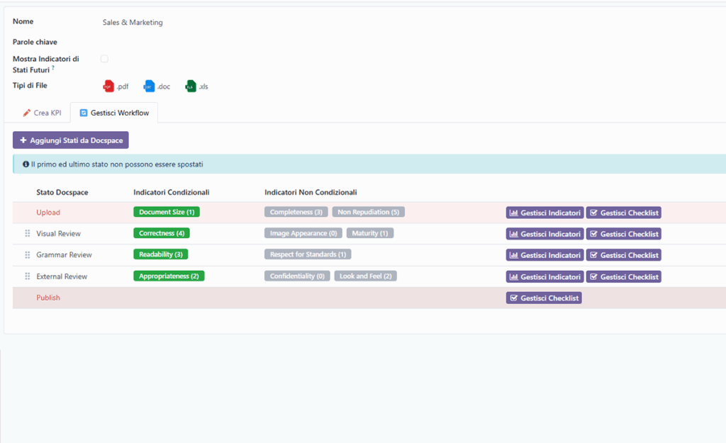The image size is (726, 443).
Task: Open Gestisci Indicatori for the Upload row
Action: point(545,213)
